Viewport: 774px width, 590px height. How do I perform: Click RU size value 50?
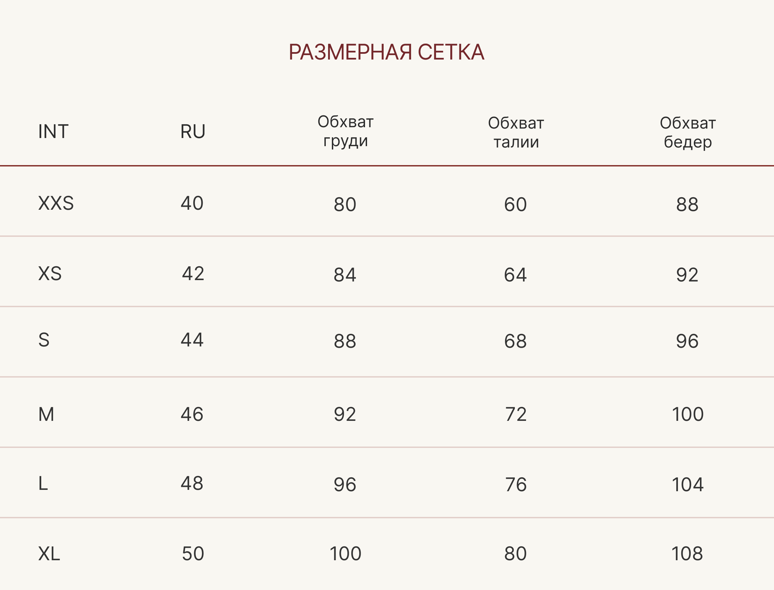point(193,554)
